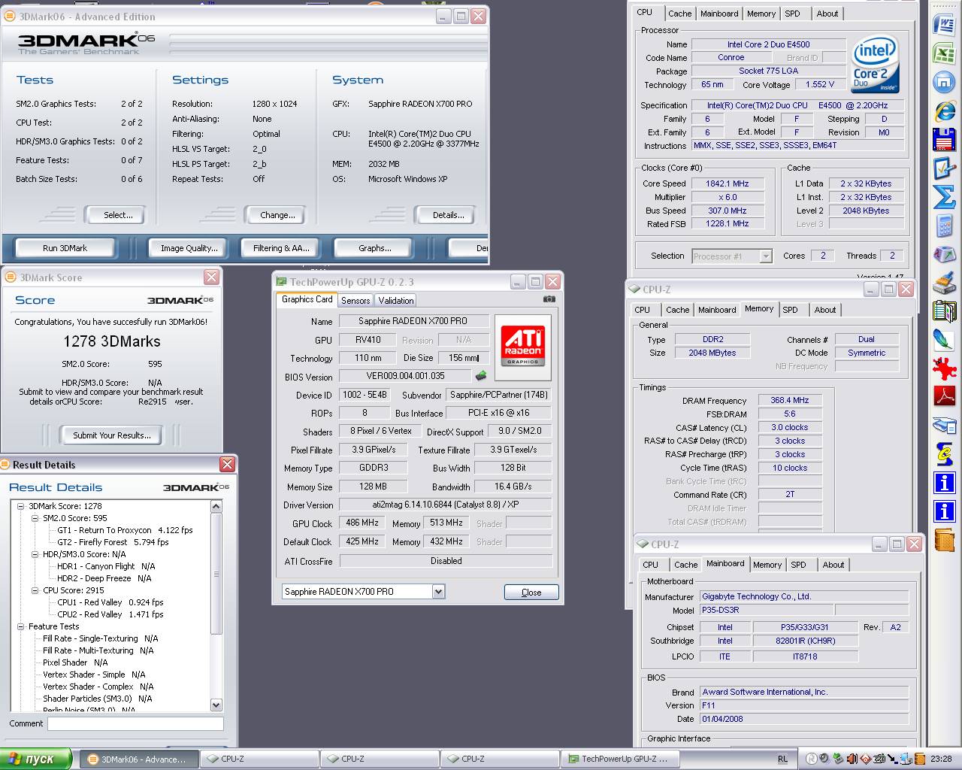Open the About tab in the CPU-Z mainboard window
Image resolution: width=962 pixels, height=770 pixels.
[833, 565]
